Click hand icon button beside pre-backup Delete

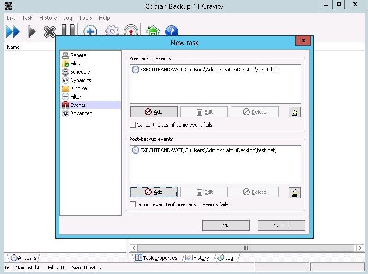pyautogui.click(x=295, y=112)
